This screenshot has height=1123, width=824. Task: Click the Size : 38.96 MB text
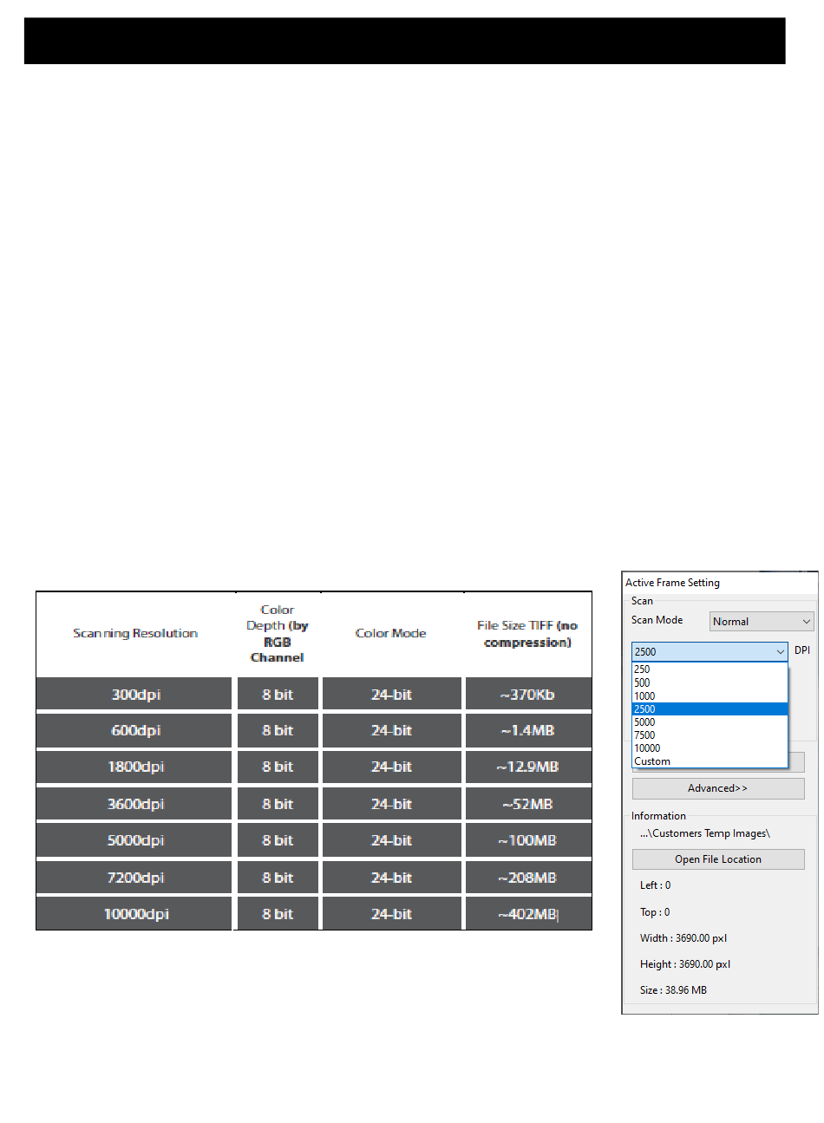(x=673, y=989)
